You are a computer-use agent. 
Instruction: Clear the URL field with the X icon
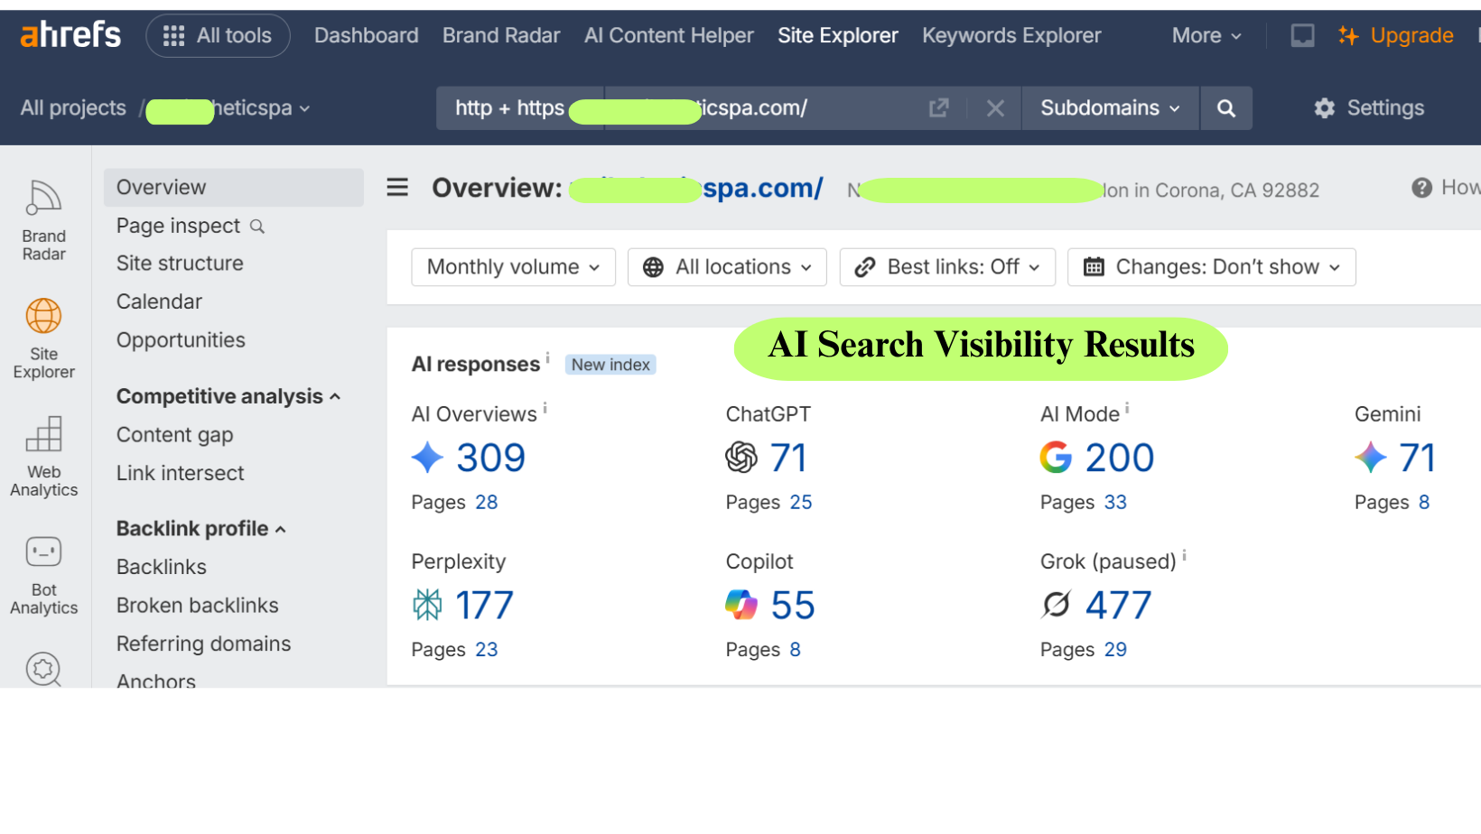click(x=995, y=108)
